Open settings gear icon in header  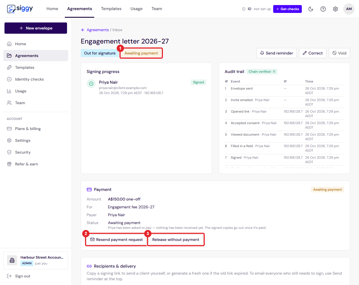[335, 9]
